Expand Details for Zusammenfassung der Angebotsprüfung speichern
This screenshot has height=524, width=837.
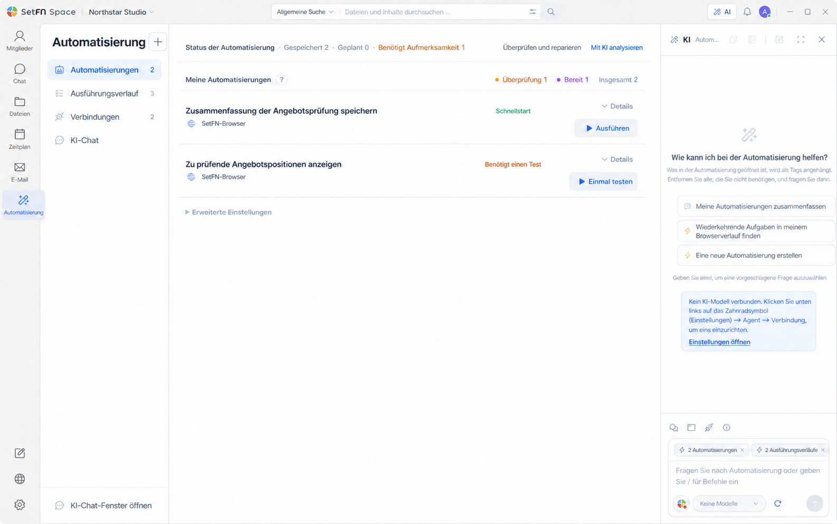pos(617,106)
